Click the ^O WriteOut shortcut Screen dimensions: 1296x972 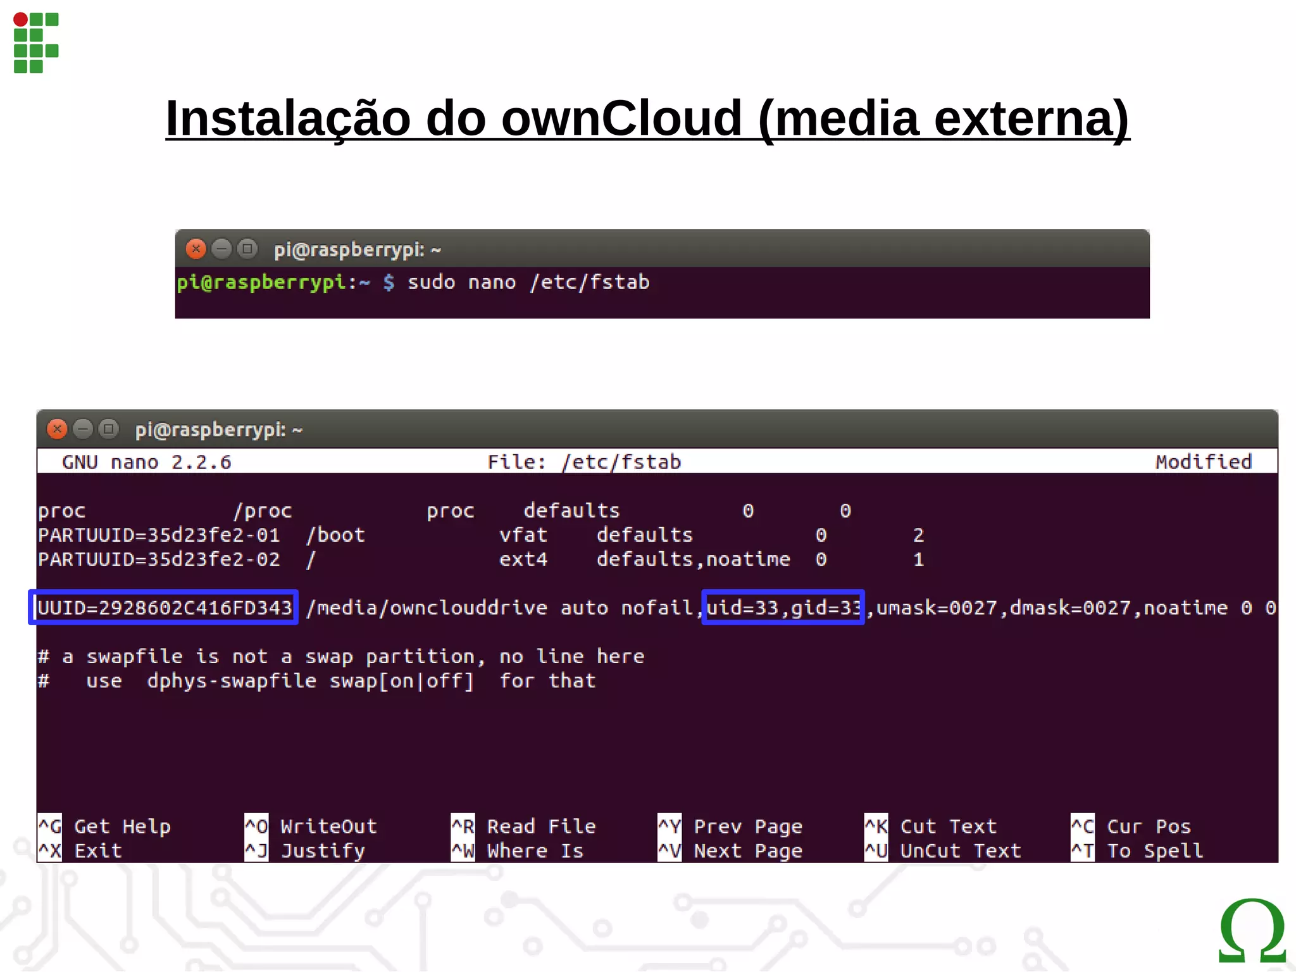tap(311, 826)
